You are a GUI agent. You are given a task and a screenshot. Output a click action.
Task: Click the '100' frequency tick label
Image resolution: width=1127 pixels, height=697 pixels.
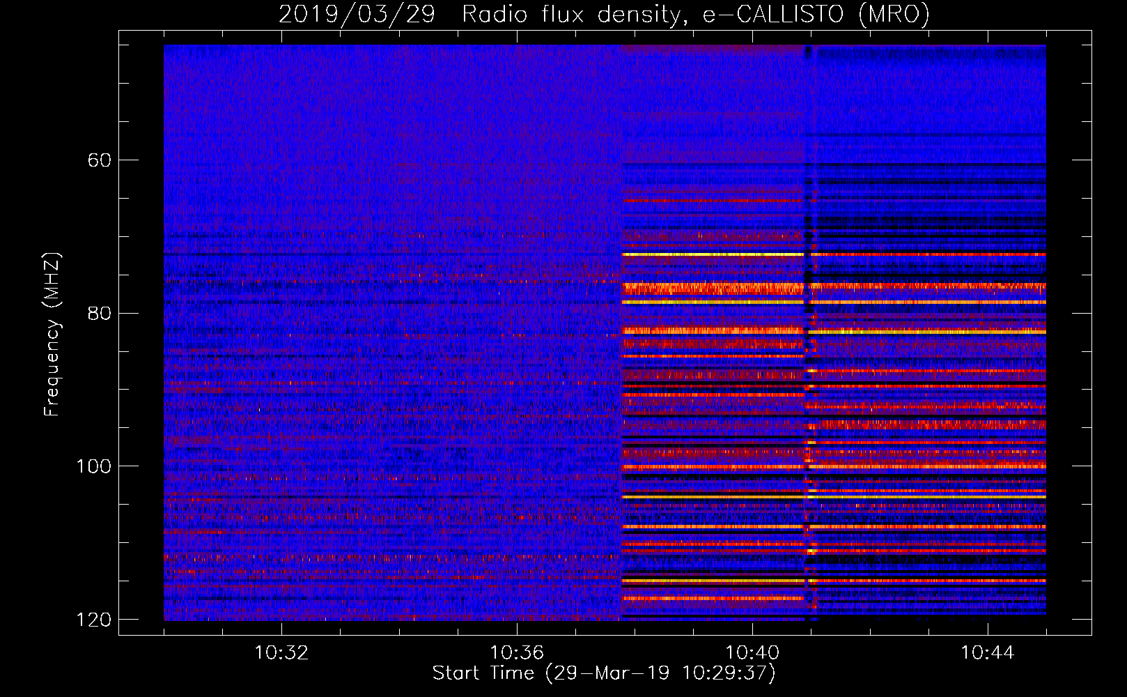click(x=93, y=466)
